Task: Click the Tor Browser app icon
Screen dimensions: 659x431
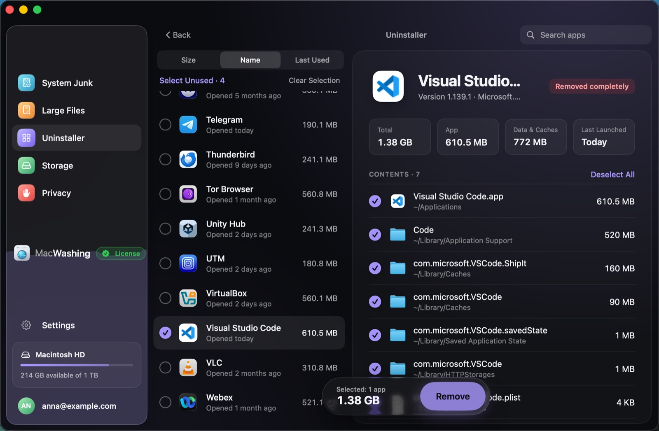Action: [x=188, y=194]
